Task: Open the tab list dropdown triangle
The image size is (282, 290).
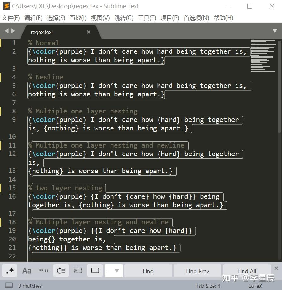Action: click(x=275, y=31)
